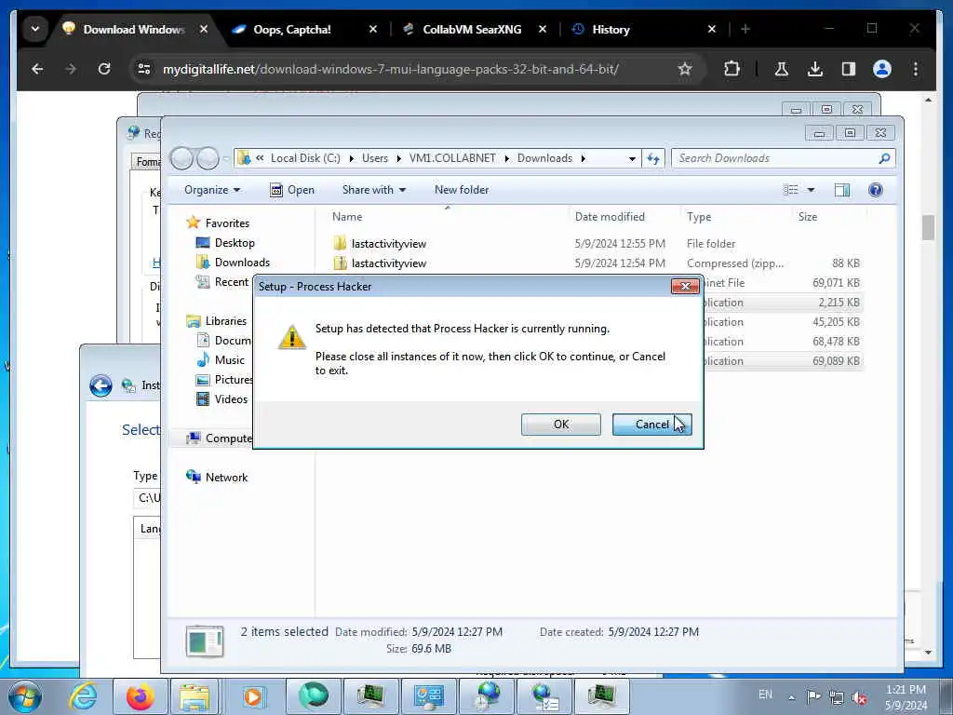This screenshot has width=953, height=715.
Task: Open the Chrome profile avatar
Action: click(x=882, y=69)
